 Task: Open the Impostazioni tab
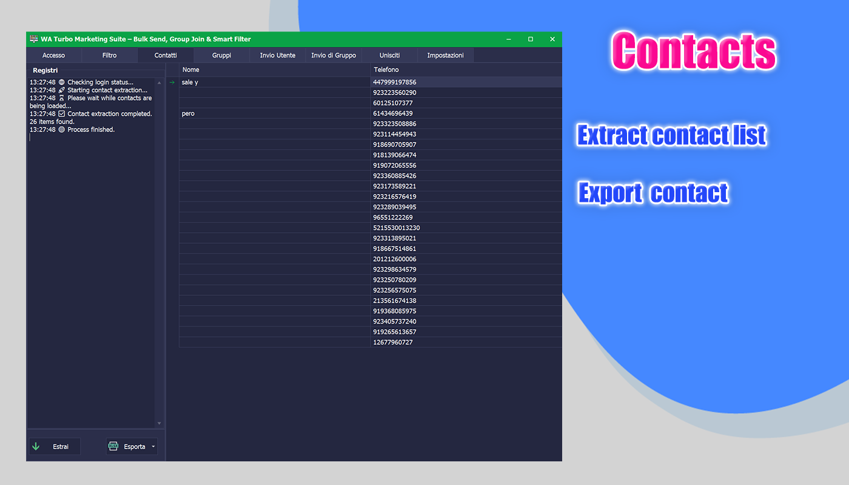coord(446,55)
